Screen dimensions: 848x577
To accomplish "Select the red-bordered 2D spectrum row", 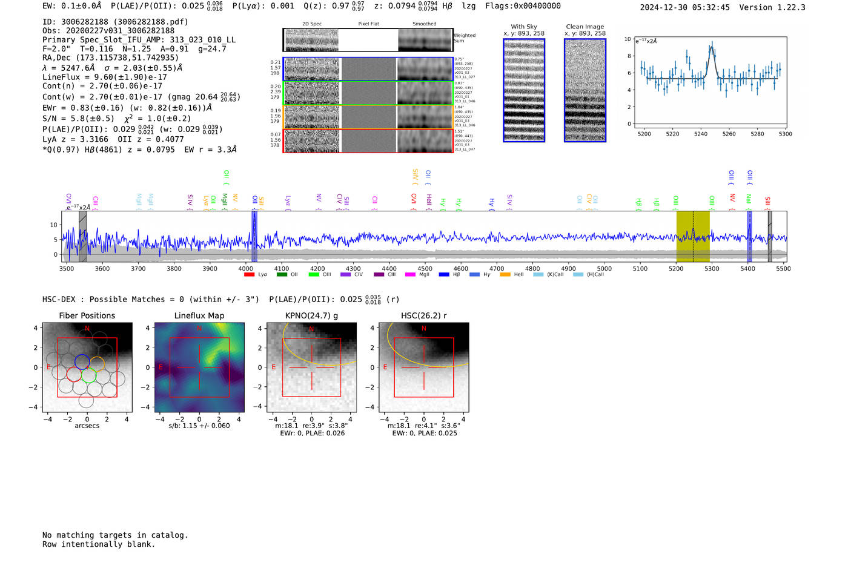I will pyautogui.click(x=368, y=140).
